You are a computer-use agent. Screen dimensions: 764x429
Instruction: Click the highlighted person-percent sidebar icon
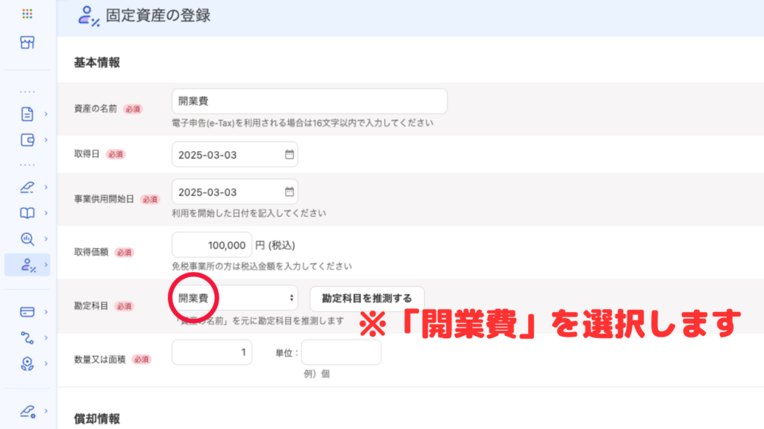coord(27,264)
